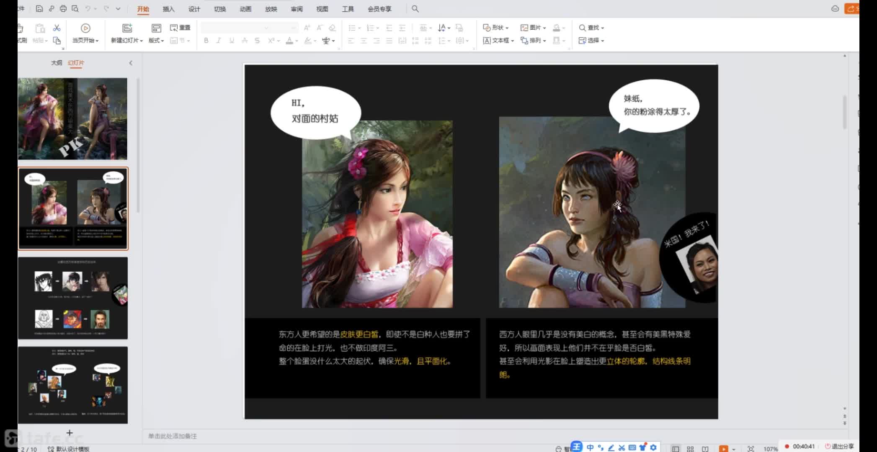
Task: Click the Copy icon
Action: point(57,40)
